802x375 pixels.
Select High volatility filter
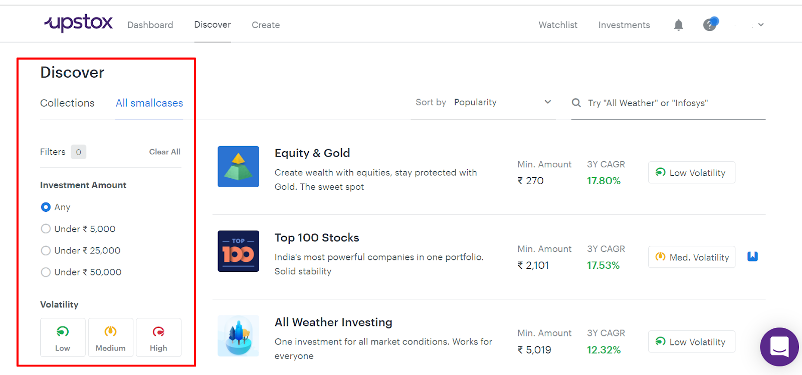point(158,337)
